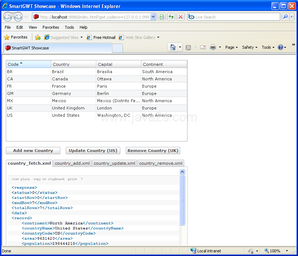
Task: Click the Live Search input box
Action: click(234, 17)
